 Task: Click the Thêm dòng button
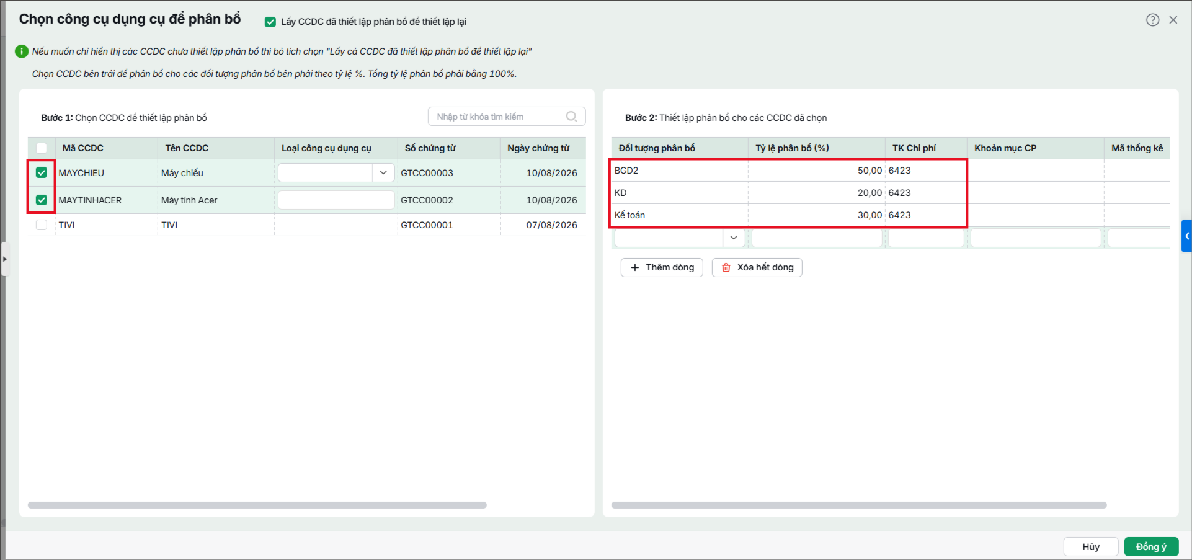[x=662, y=267]
